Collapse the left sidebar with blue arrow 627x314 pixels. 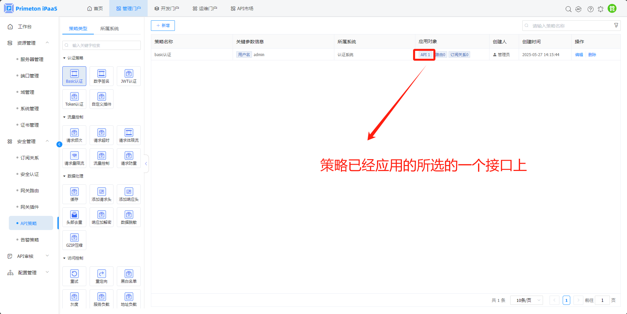pos(59,144)
